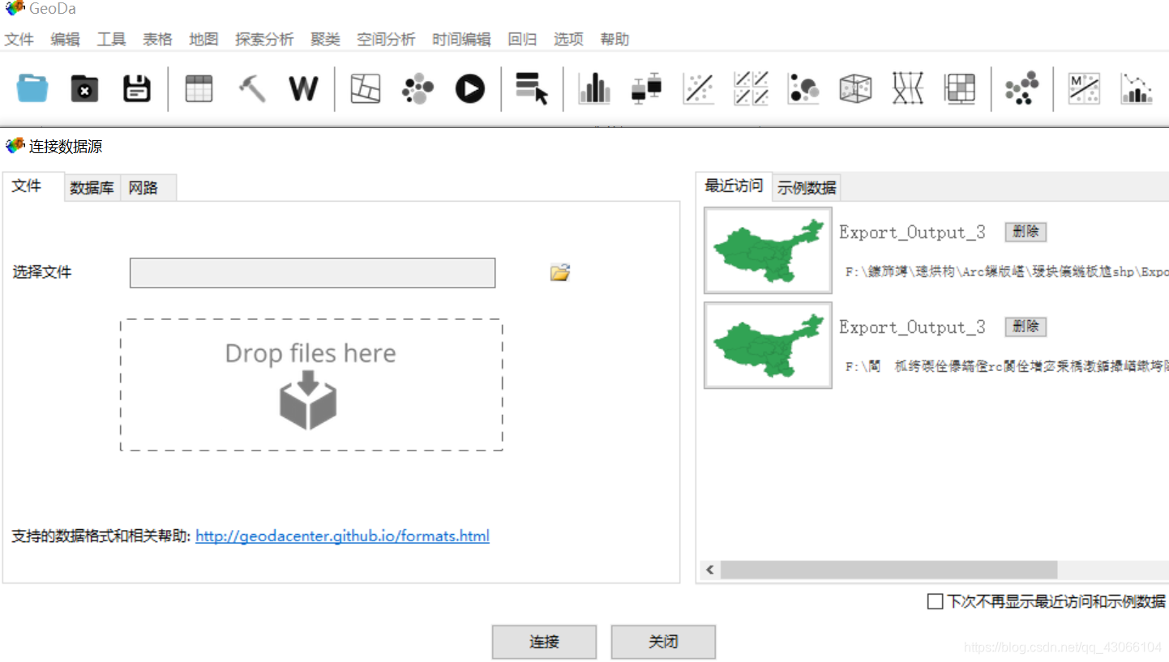Open the Scatter plot matrix icon
1169x662 pixels.
[x=751, y=88]
